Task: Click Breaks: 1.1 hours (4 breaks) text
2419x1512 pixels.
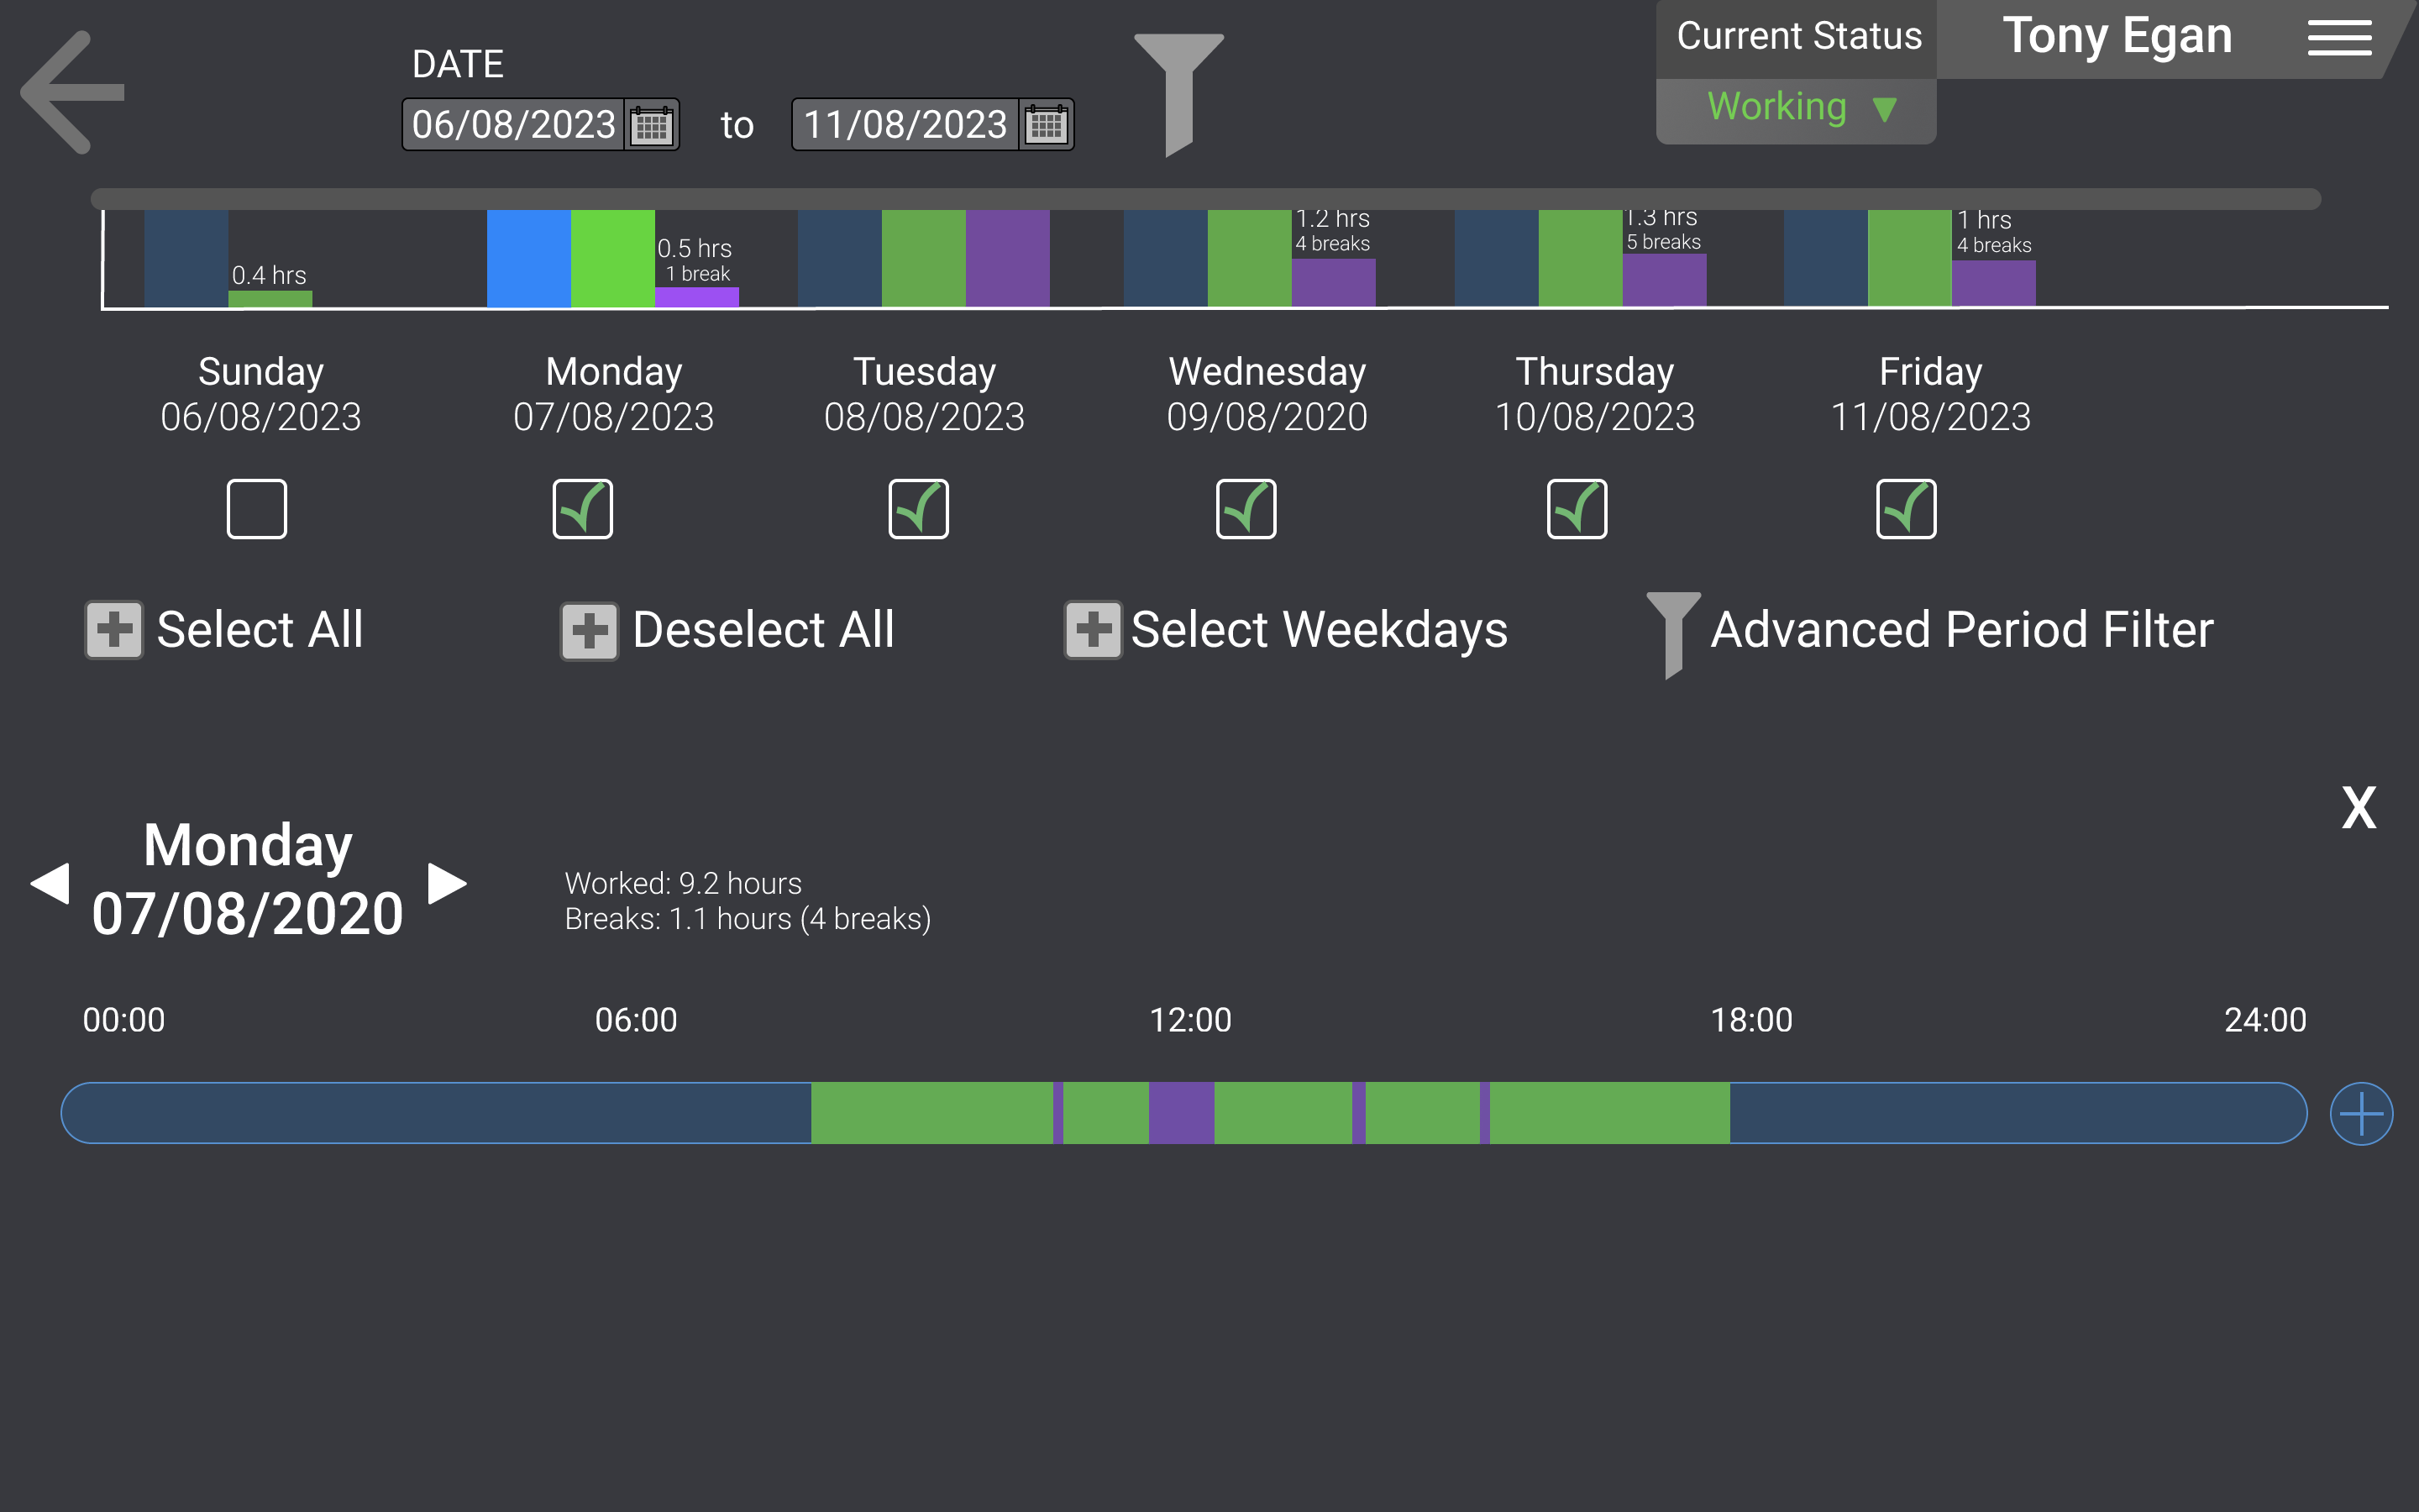Action: (x=748, y=919)
